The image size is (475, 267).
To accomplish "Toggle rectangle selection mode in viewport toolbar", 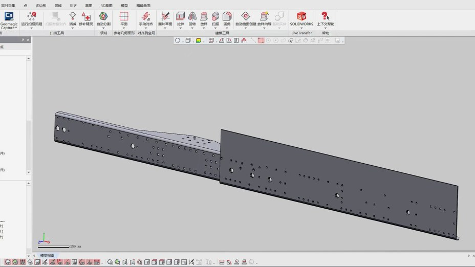I will 261,40.
